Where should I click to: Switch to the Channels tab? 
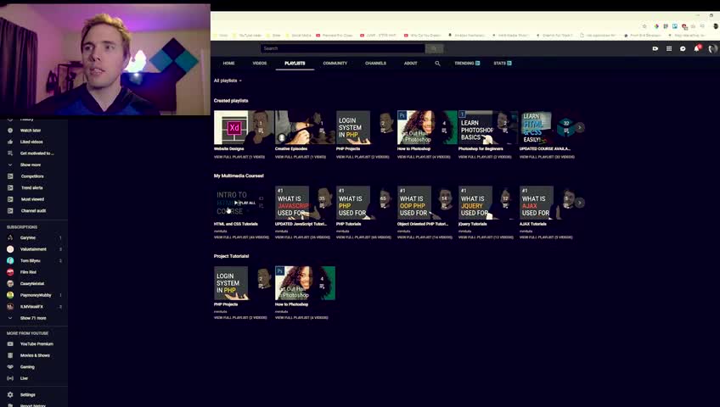click(x=375, y=64)
